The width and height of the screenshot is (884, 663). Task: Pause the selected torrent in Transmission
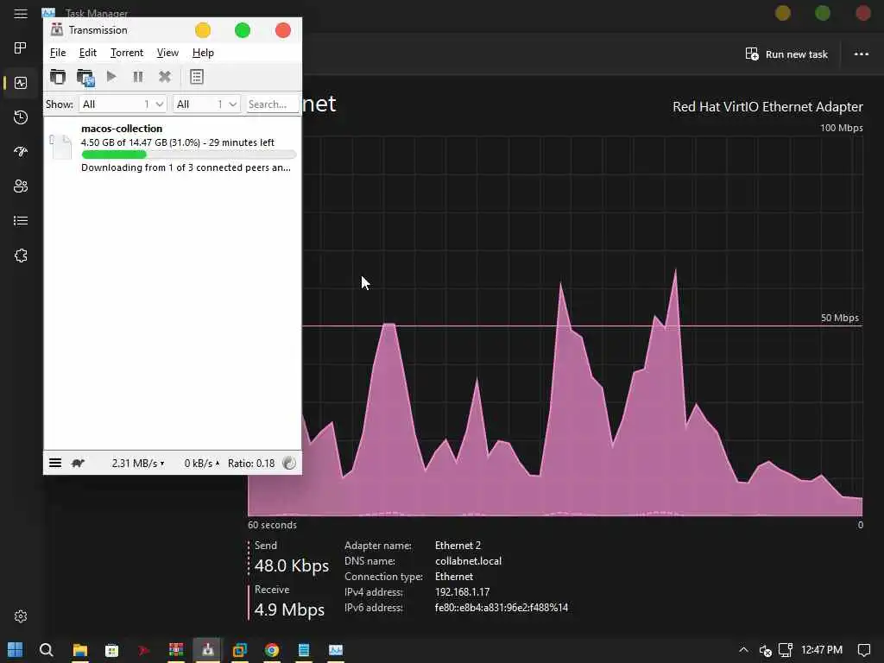coord(137,77)
